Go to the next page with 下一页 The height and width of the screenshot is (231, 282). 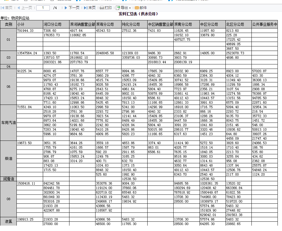(x=72, y=8)
